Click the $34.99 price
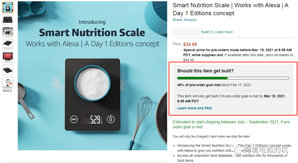 tap(190, 44)
